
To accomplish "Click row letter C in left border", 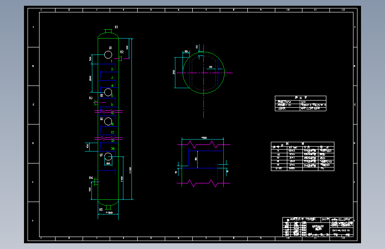I will tap(33, 105).
